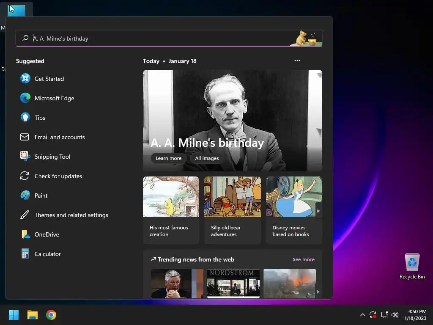Select the desktop icon behind search panel
Screen dimensions: 433x325
click(16, 10)
